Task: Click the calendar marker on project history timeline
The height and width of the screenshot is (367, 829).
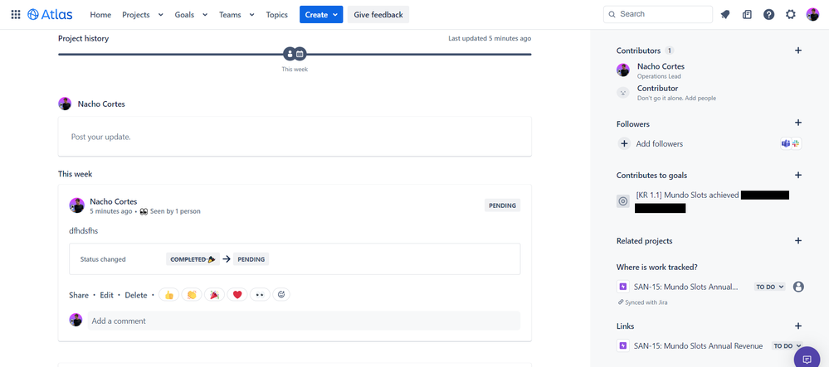Action: click(300, 54)
